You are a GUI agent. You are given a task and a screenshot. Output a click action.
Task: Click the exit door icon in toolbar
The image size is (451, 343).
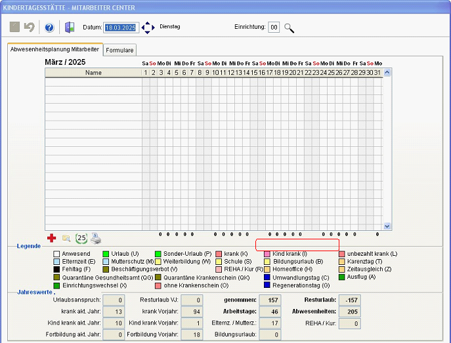[x=69, y=28]
